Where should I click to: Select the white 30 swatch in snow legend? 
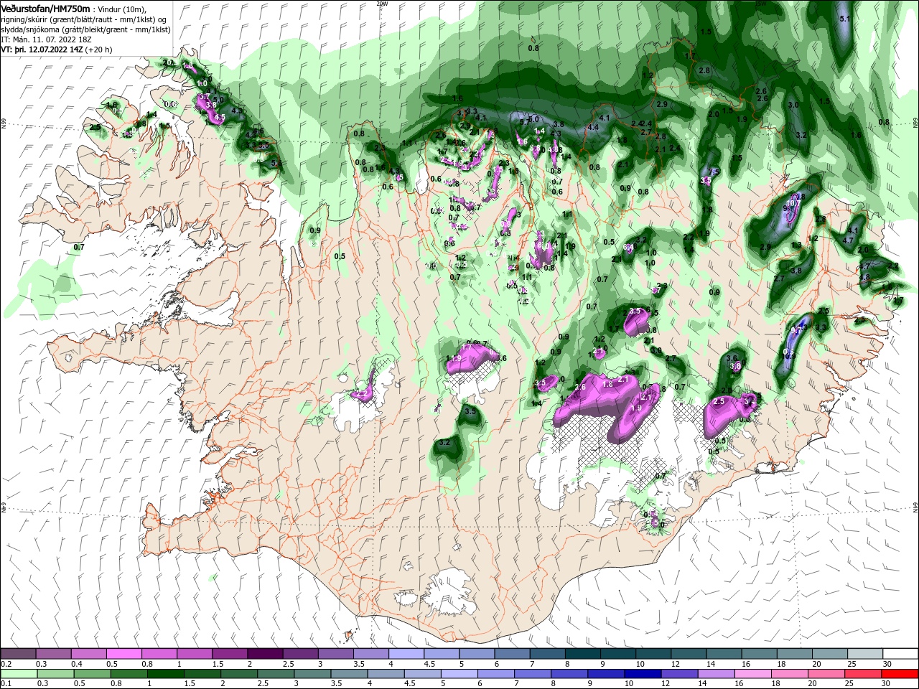(900, 654)
